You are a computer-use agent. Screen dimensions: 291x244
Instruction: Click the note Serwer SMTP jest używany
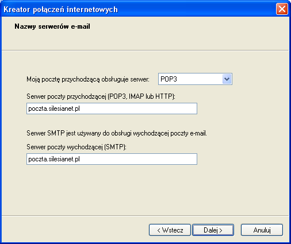(117, 133)
